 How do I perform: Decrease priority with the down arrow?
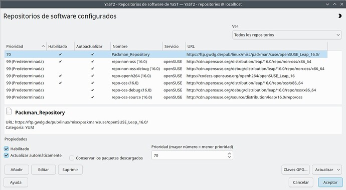(230, 157)
